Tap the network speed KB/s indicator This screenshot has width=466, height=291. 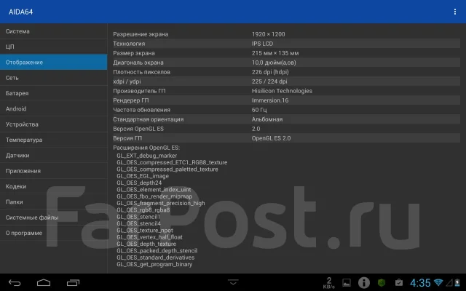328,283
